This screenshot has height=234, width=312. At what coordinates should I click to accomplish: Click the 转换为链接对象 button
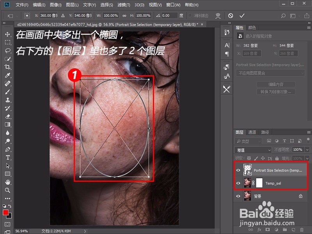click(276, 92)
